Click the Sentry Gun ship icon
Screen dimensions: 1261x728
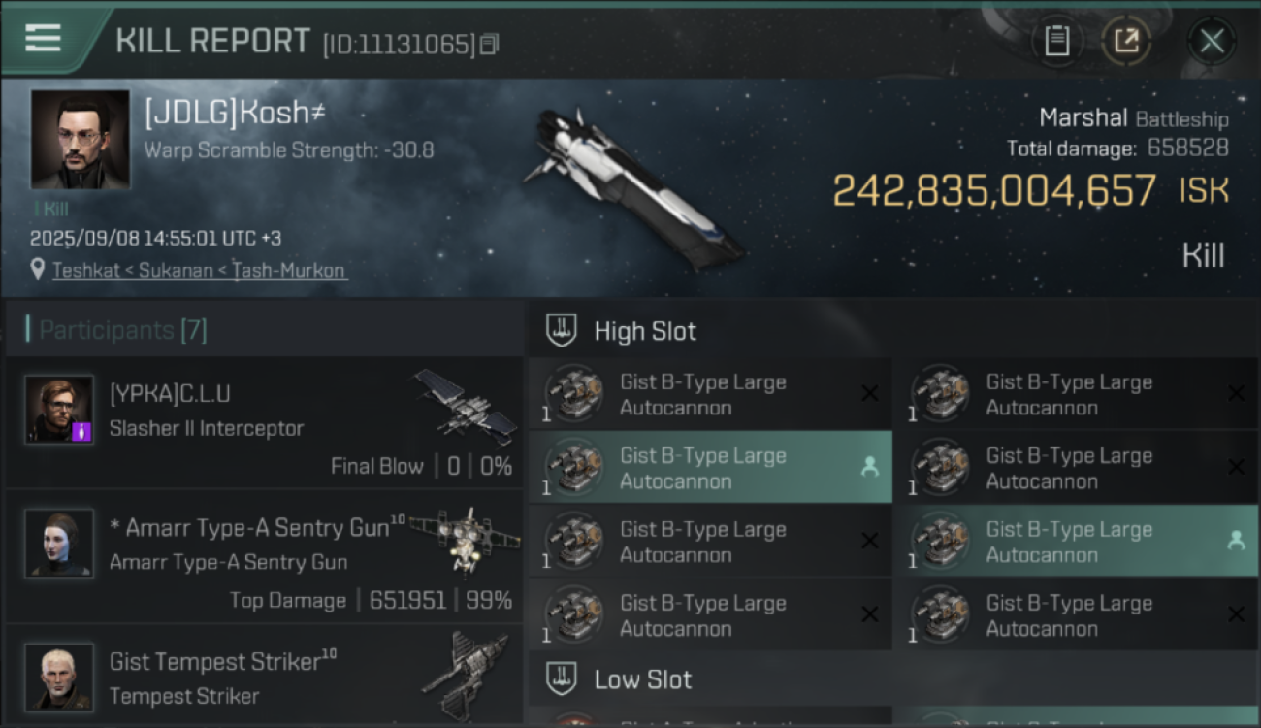pyautogui.click(x=463, y=540)
